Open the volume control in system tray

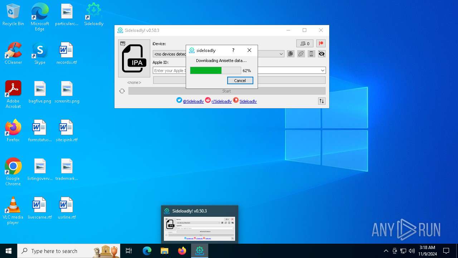412,251
